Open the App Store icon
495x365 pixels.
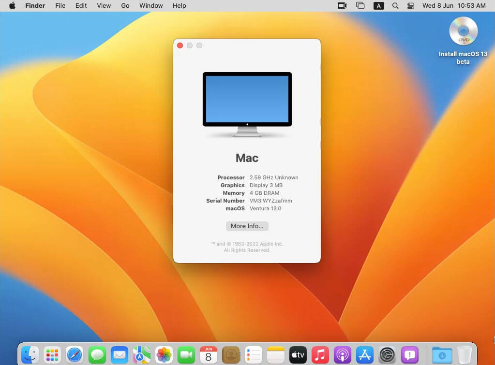tap(365, 355)
